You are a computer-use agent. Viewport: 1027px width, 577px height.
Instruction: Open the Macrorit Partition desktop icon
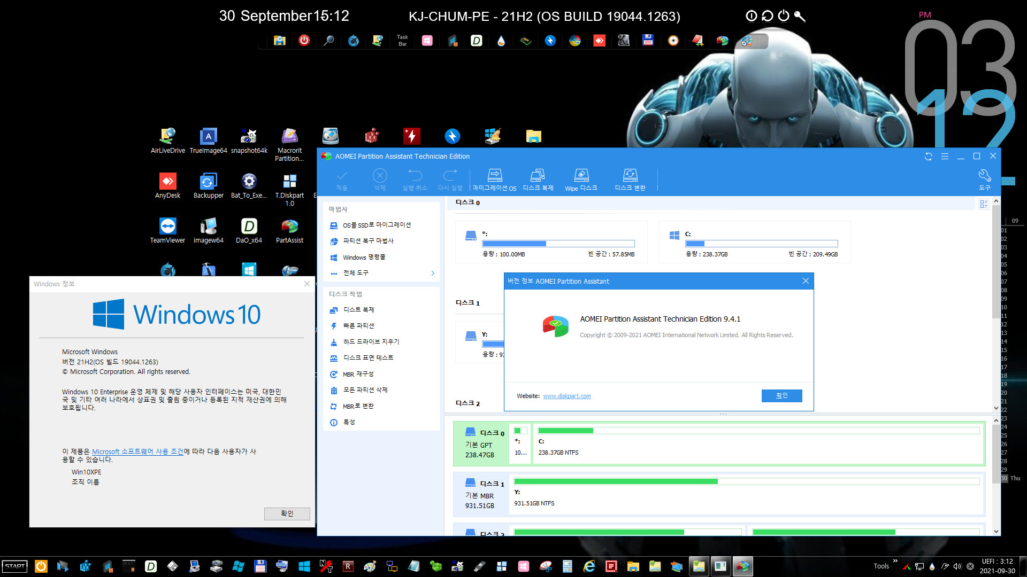coord(289,145)
